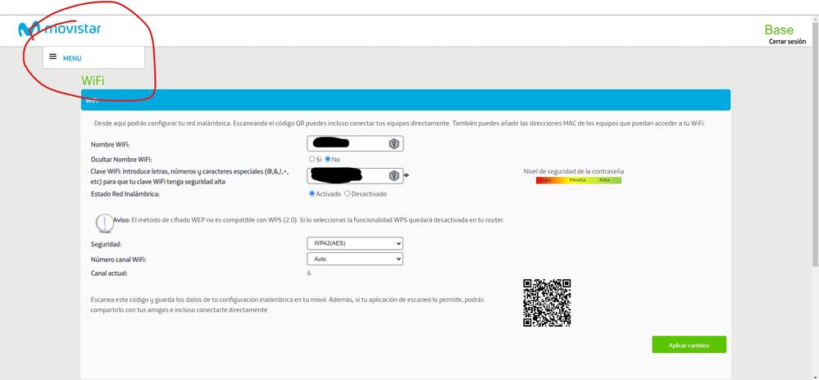Image resolution: width=819 pixels, height=380 pixels.
Task: Open the hamburger MENU icon
Action: point(52,57)
